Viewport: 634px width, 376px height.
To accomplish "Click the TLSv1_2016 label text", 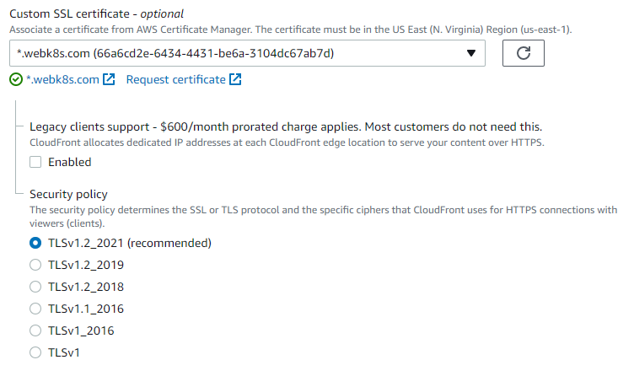I will coord(81,330).
